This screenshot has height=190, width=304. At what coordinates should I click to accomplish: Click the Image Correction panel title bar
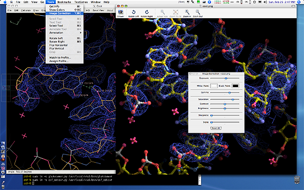point(216,73)
